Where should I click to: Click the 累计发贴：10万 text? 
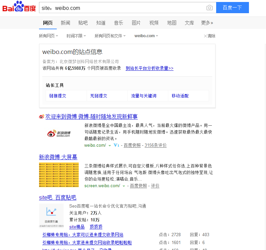[x=84, y=220]
